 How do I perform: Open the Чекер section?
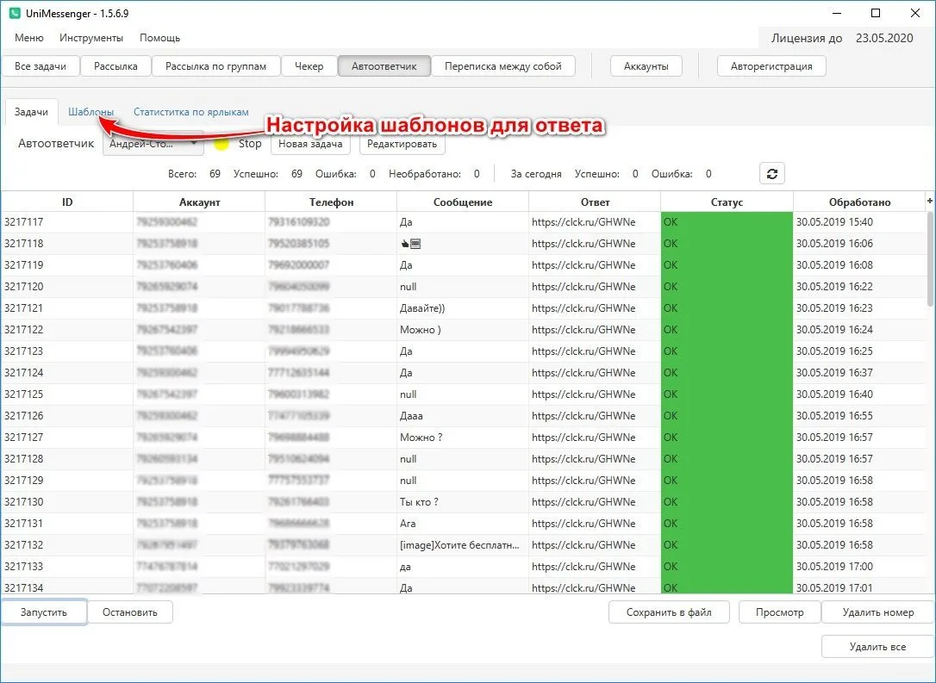[309, 66]
